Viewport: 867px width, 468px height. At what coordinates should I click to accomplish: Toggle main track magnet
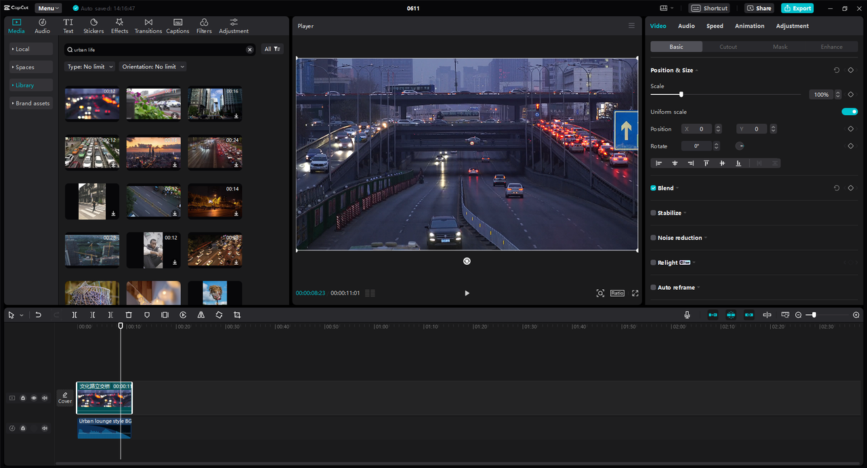point(713,315)
